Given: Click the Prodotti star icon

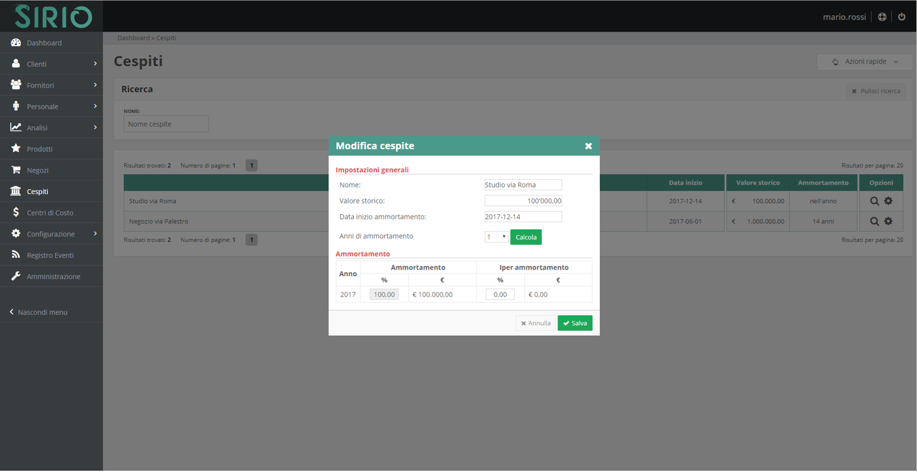Looking at the screenshot, I should 16,149.
